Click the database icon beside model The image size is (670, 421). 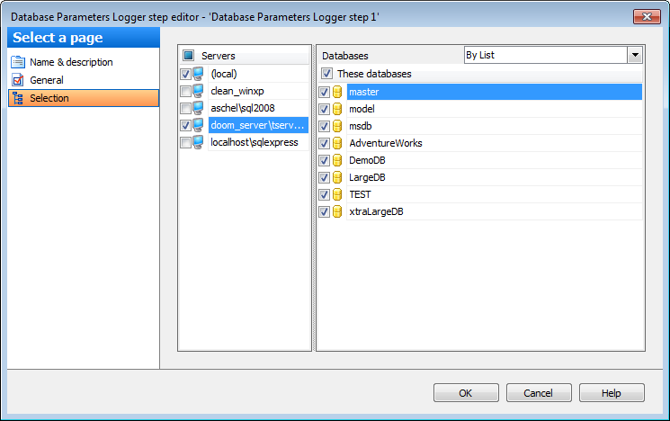tap(337, 109)
